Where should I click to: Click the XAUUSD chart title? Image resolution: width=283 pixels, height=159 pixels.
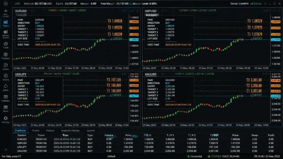151,74
